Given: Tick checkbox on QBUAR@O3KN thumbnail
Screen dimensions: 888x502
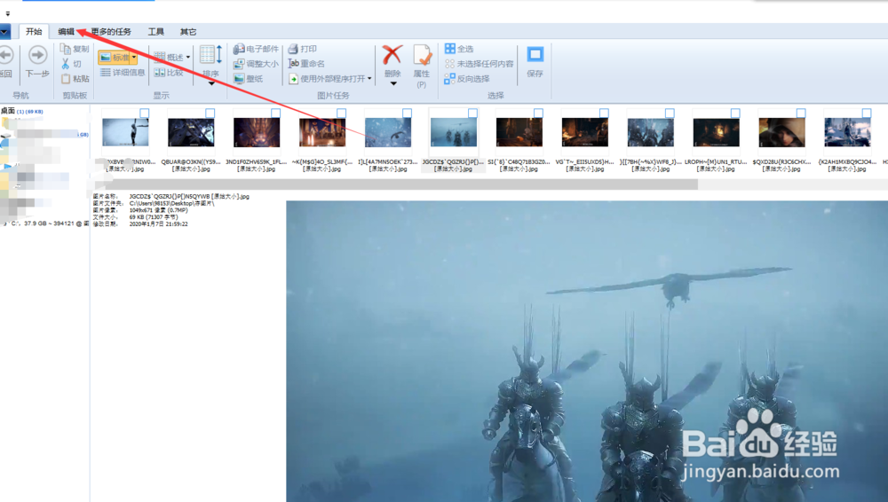Looking at the screenshot, I should coord(210,114).
